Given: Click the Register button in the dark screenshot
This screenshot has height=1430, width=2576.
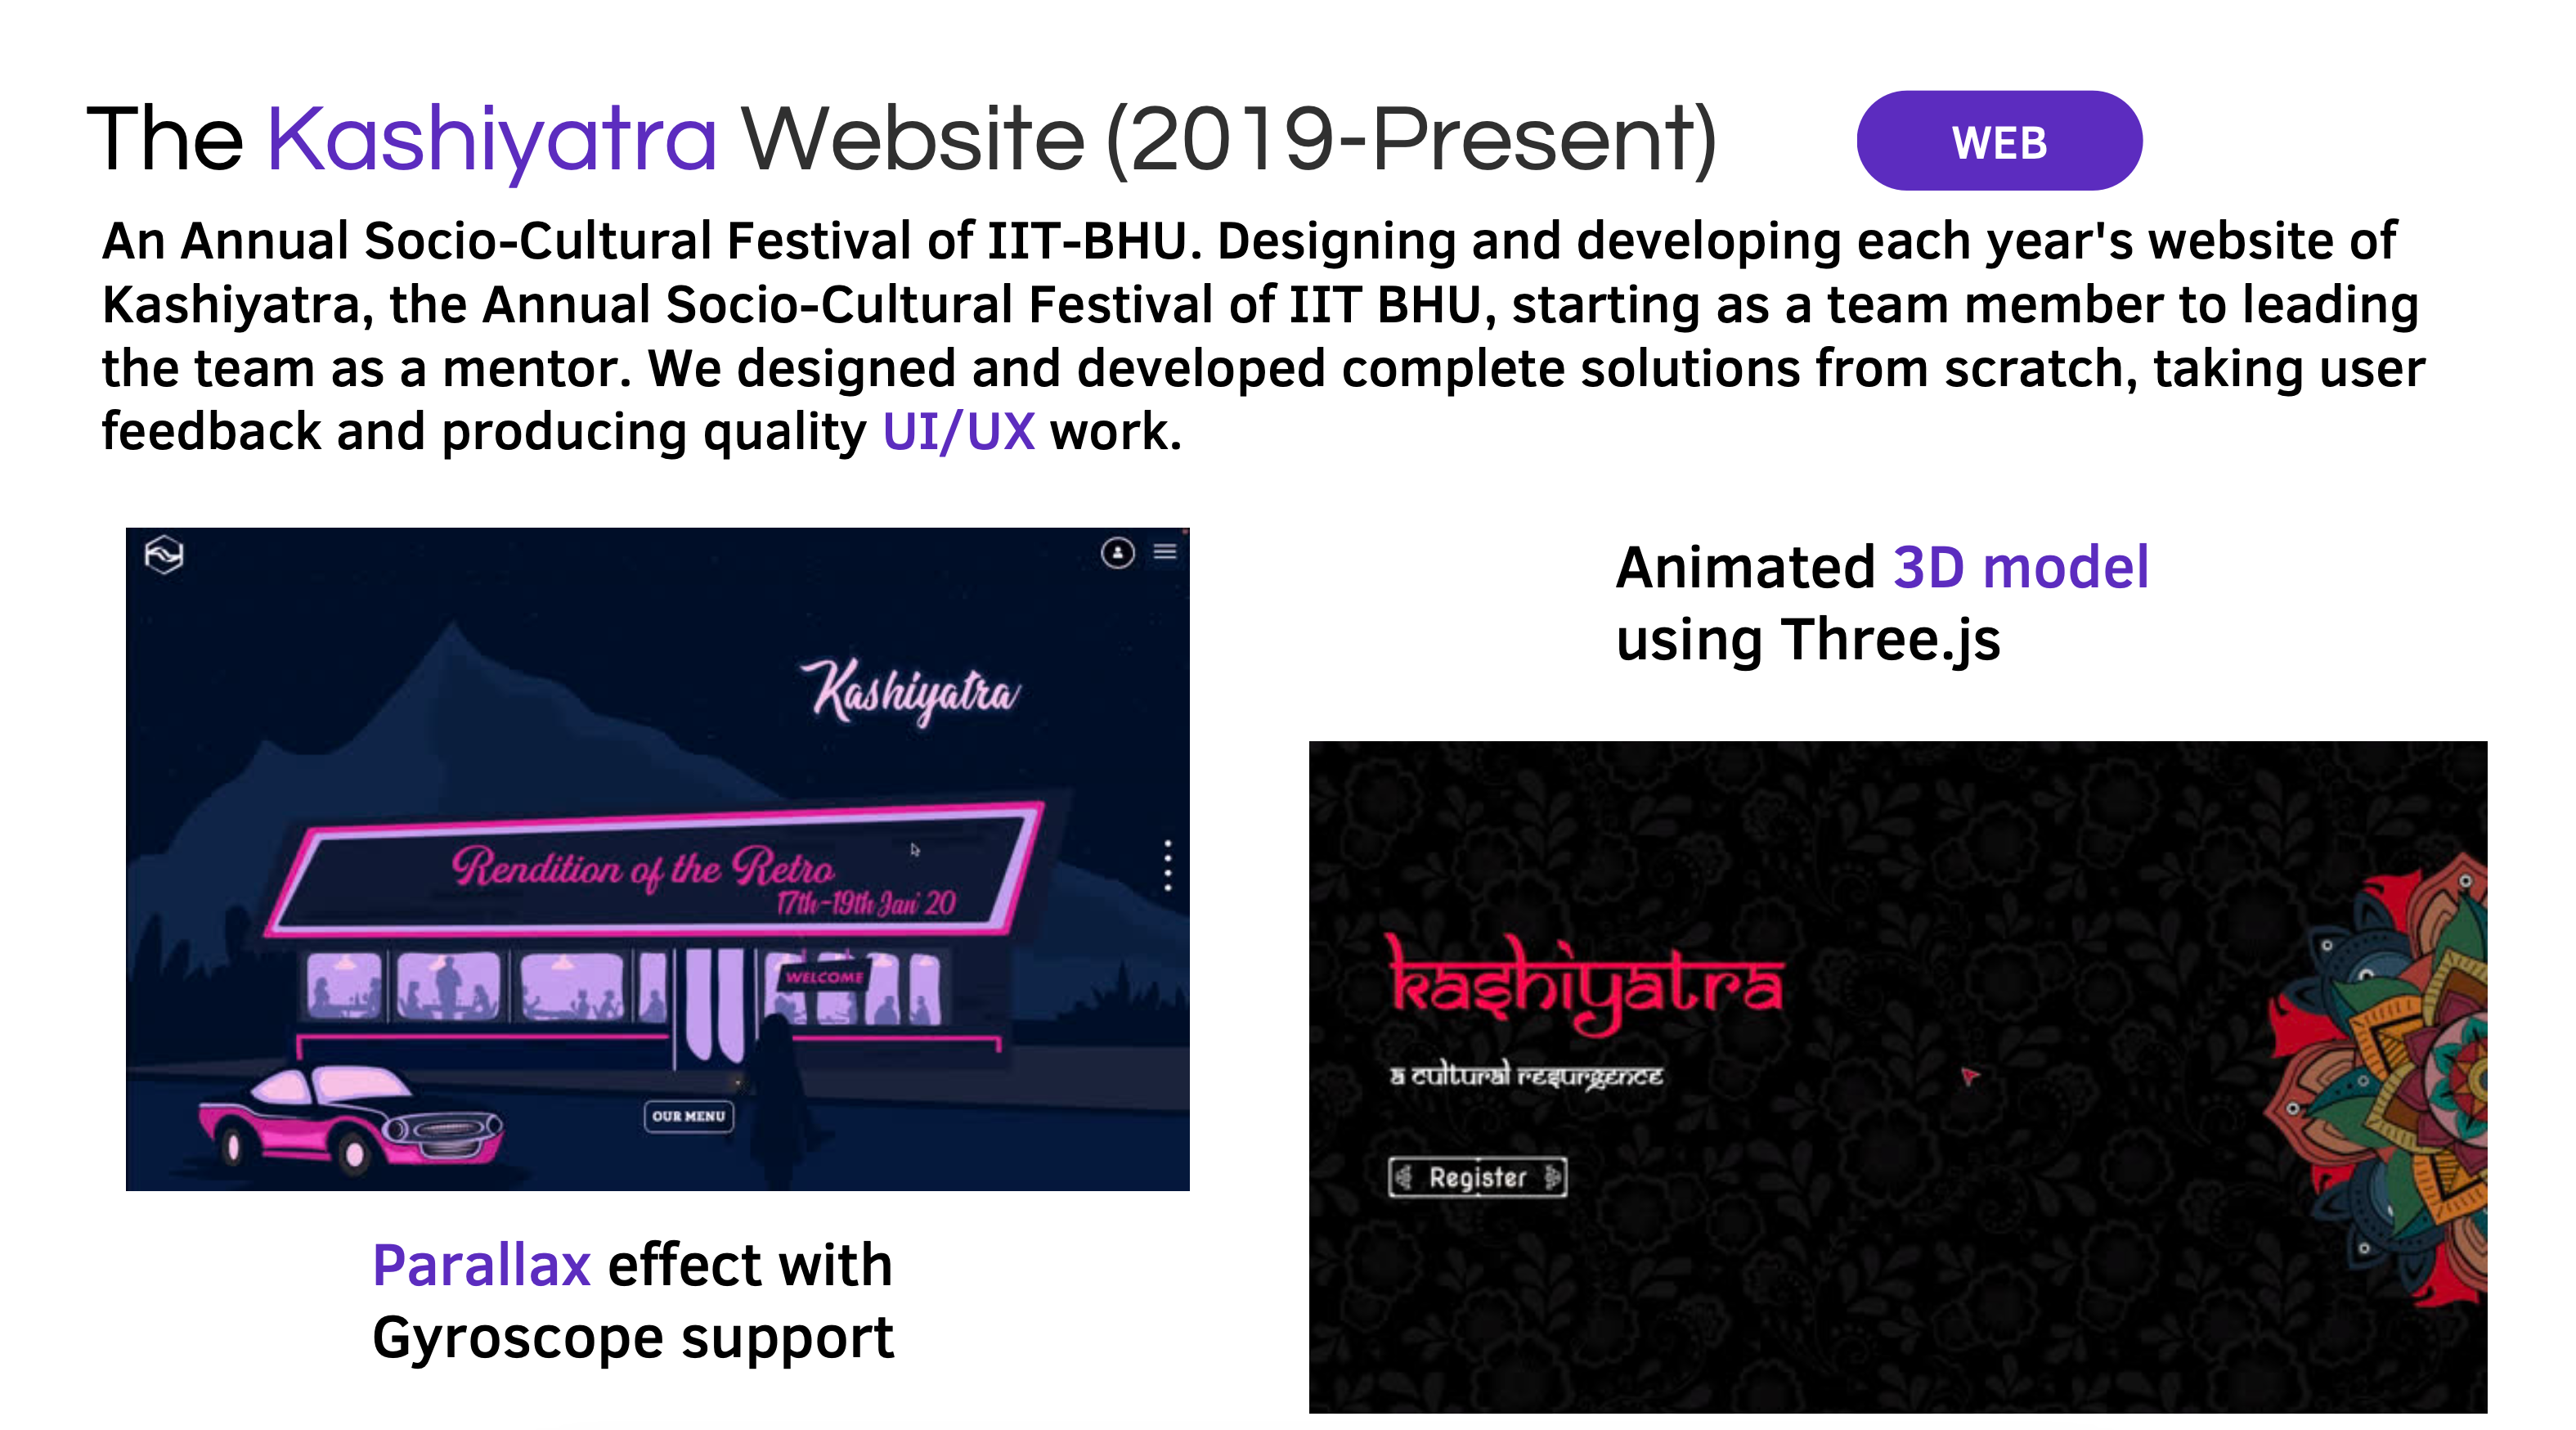Looking at the screenshot, I should click(x=1477, y=1177).
